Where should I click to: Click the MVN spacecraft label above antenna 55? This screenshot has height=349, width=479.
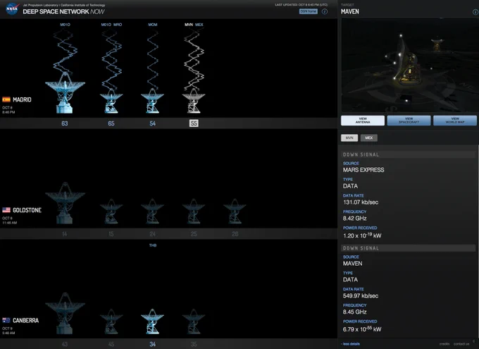point(189,25)
